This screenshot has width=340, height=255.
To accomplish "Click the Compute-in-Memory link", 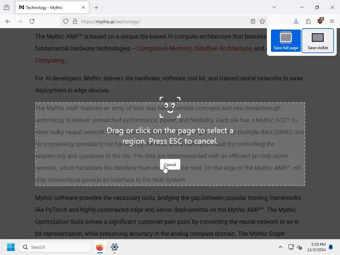I will [x=164, y=48].
